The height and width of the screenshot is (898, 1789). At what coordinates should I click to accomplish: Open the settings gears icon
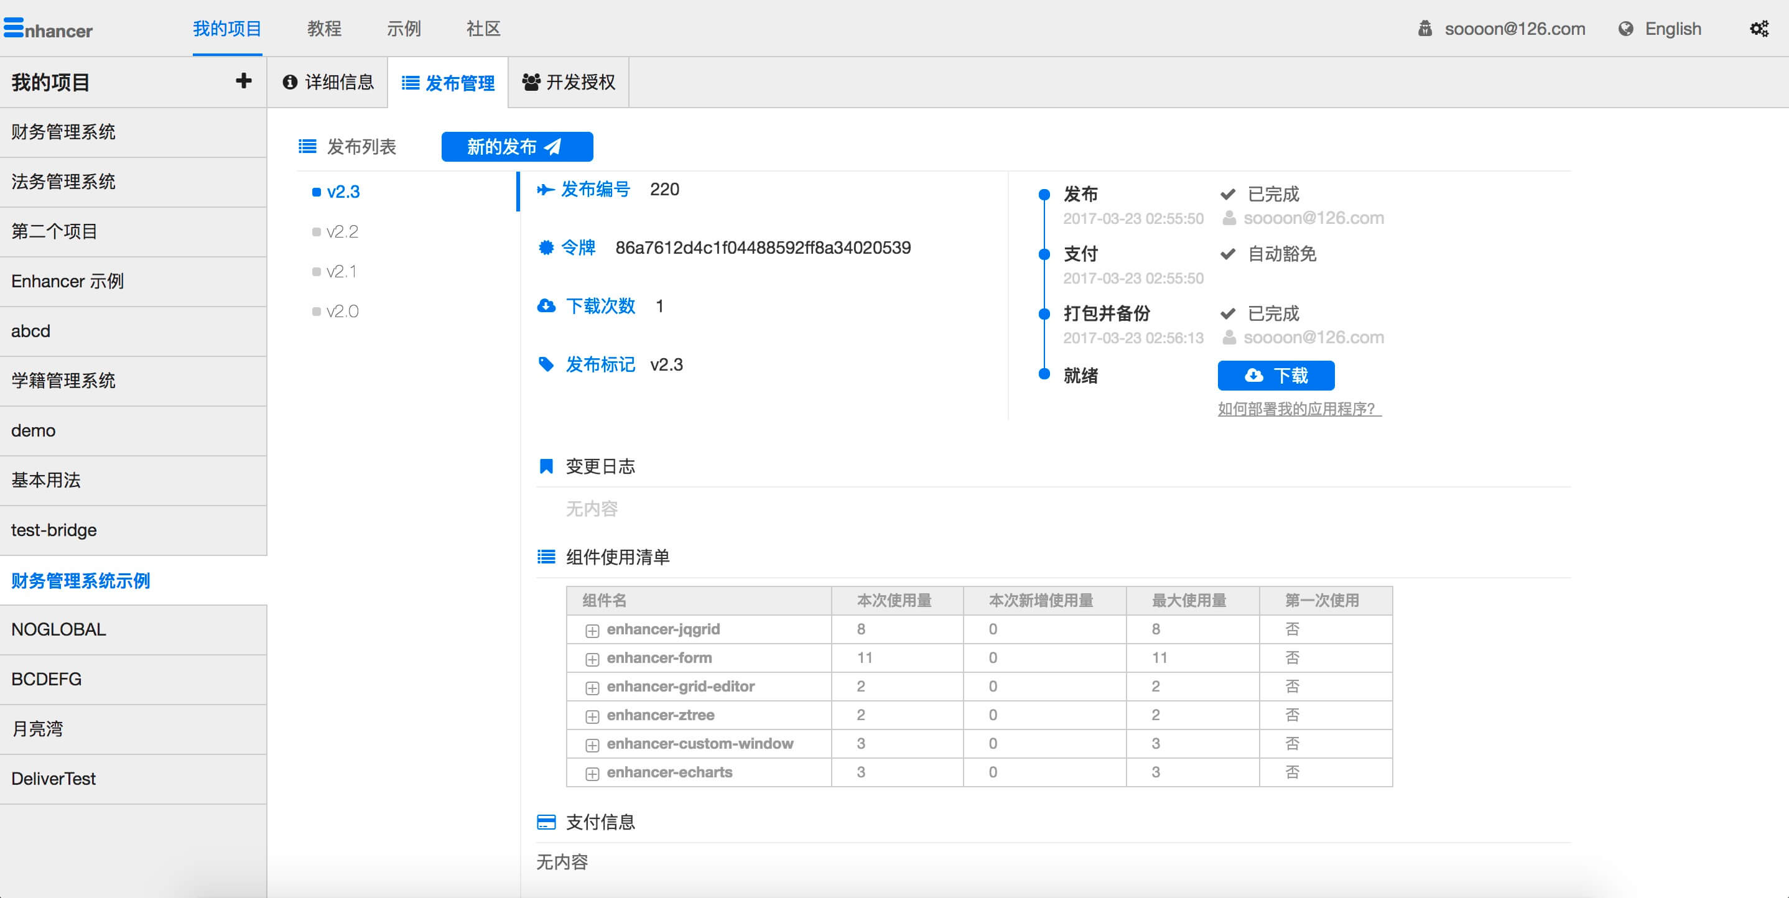pyautogui.click(x=1759, y=29)
